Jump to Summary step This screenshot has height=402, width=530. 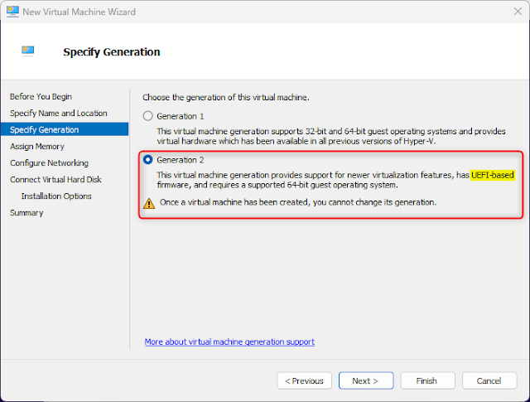point(26,212)
